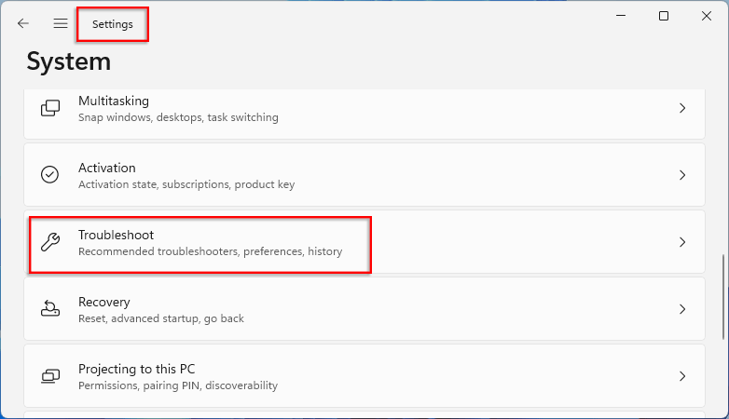Expand the Activation row chevron
The height and width of the screenshot is (419, 729).
682,175
